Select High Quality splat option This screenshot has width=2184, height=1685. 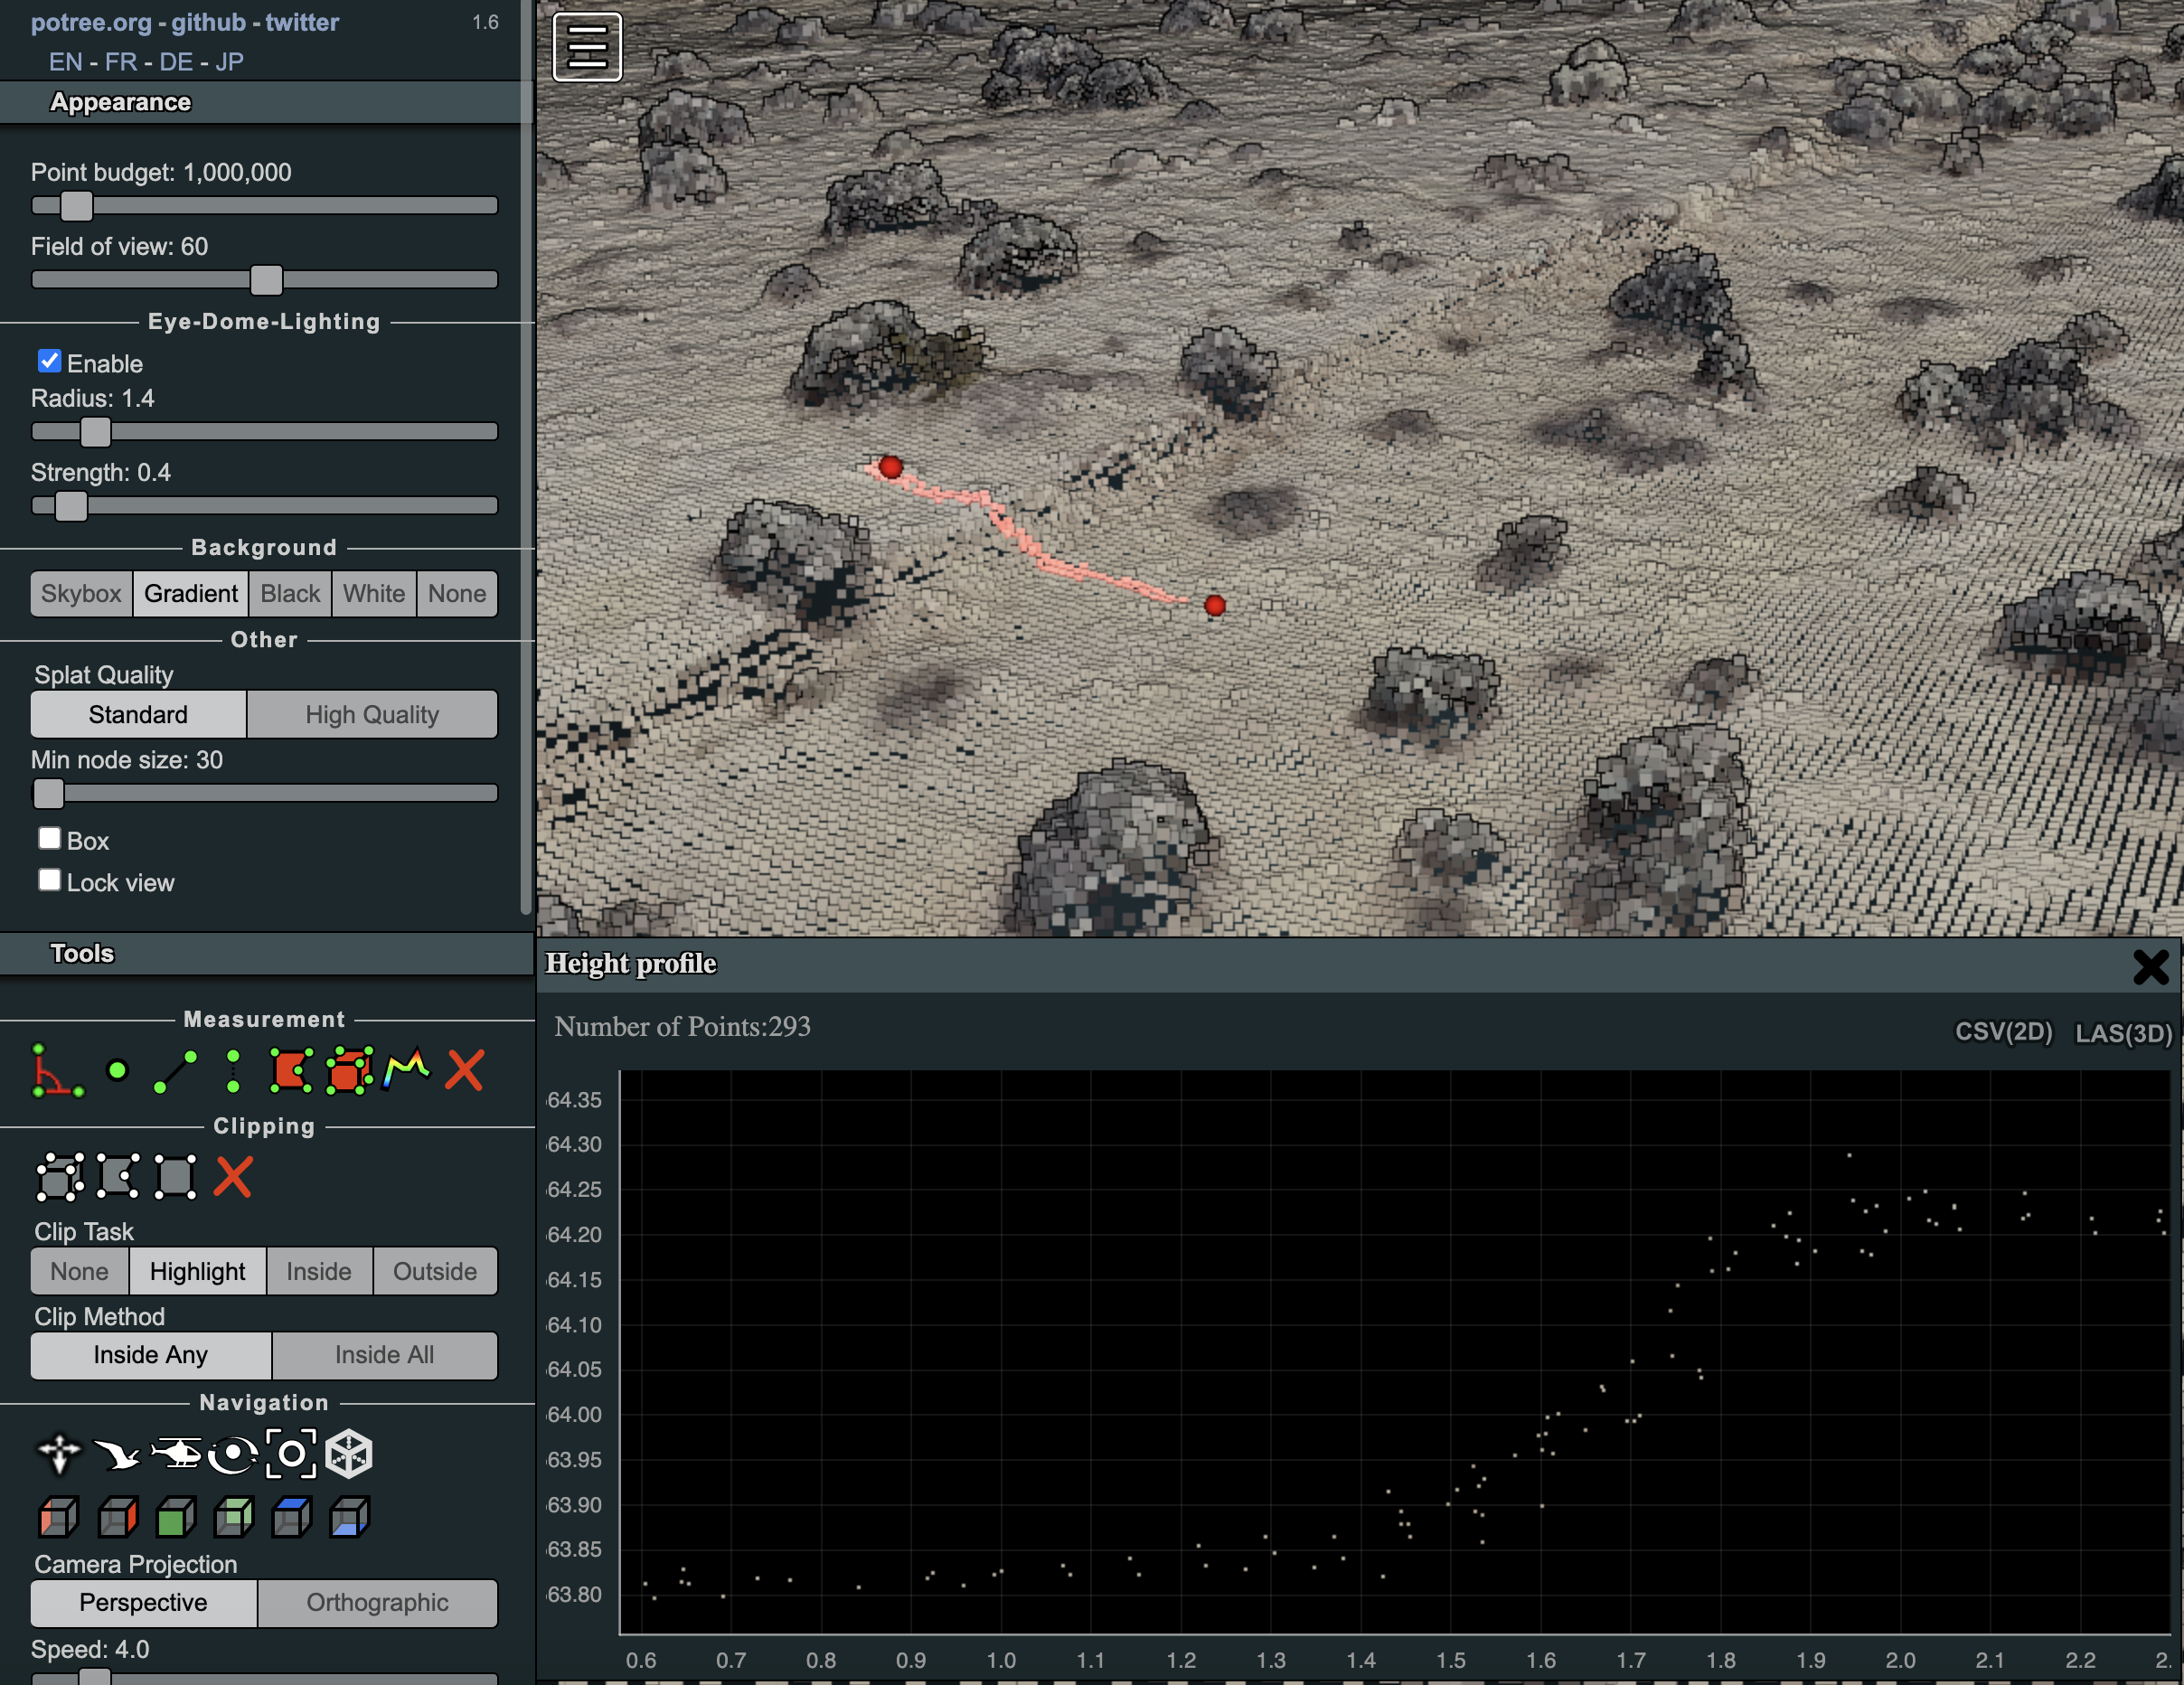[372, 714]
